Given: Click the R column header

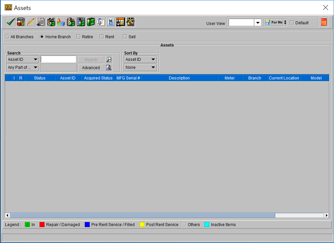Looking at the screenshot, I should (x=21, y=78).
